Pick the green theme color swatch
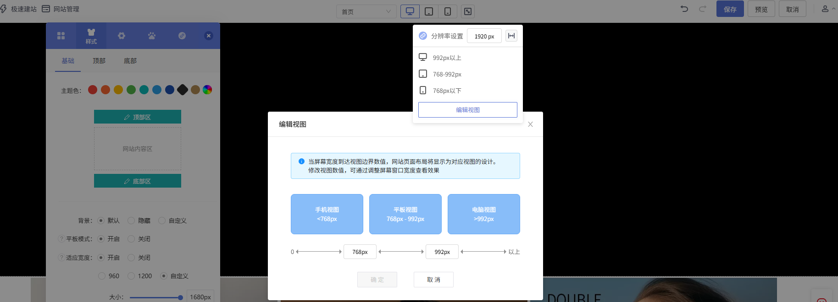 [x=131, y=90]
